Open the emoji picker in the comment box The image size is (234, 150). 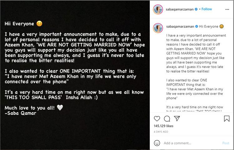click(x=157, y=143)
